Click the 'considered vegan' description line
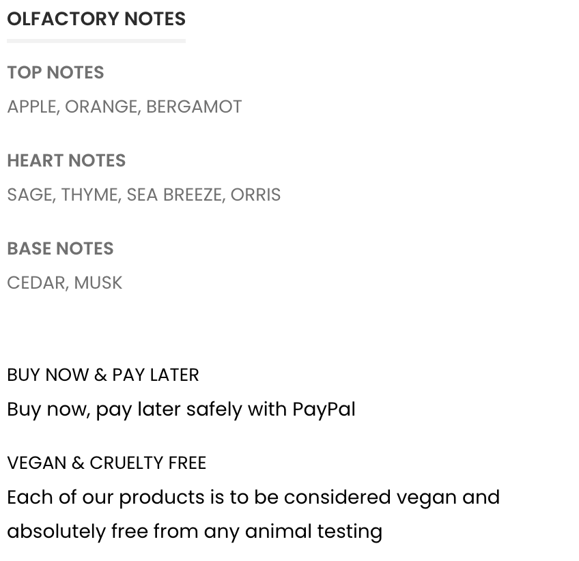 point(253,497)
